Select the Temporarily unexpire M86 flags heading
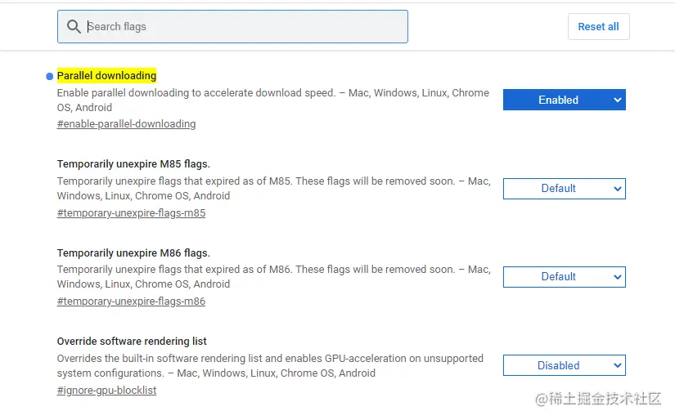The image size is (675, 420). 133,252
